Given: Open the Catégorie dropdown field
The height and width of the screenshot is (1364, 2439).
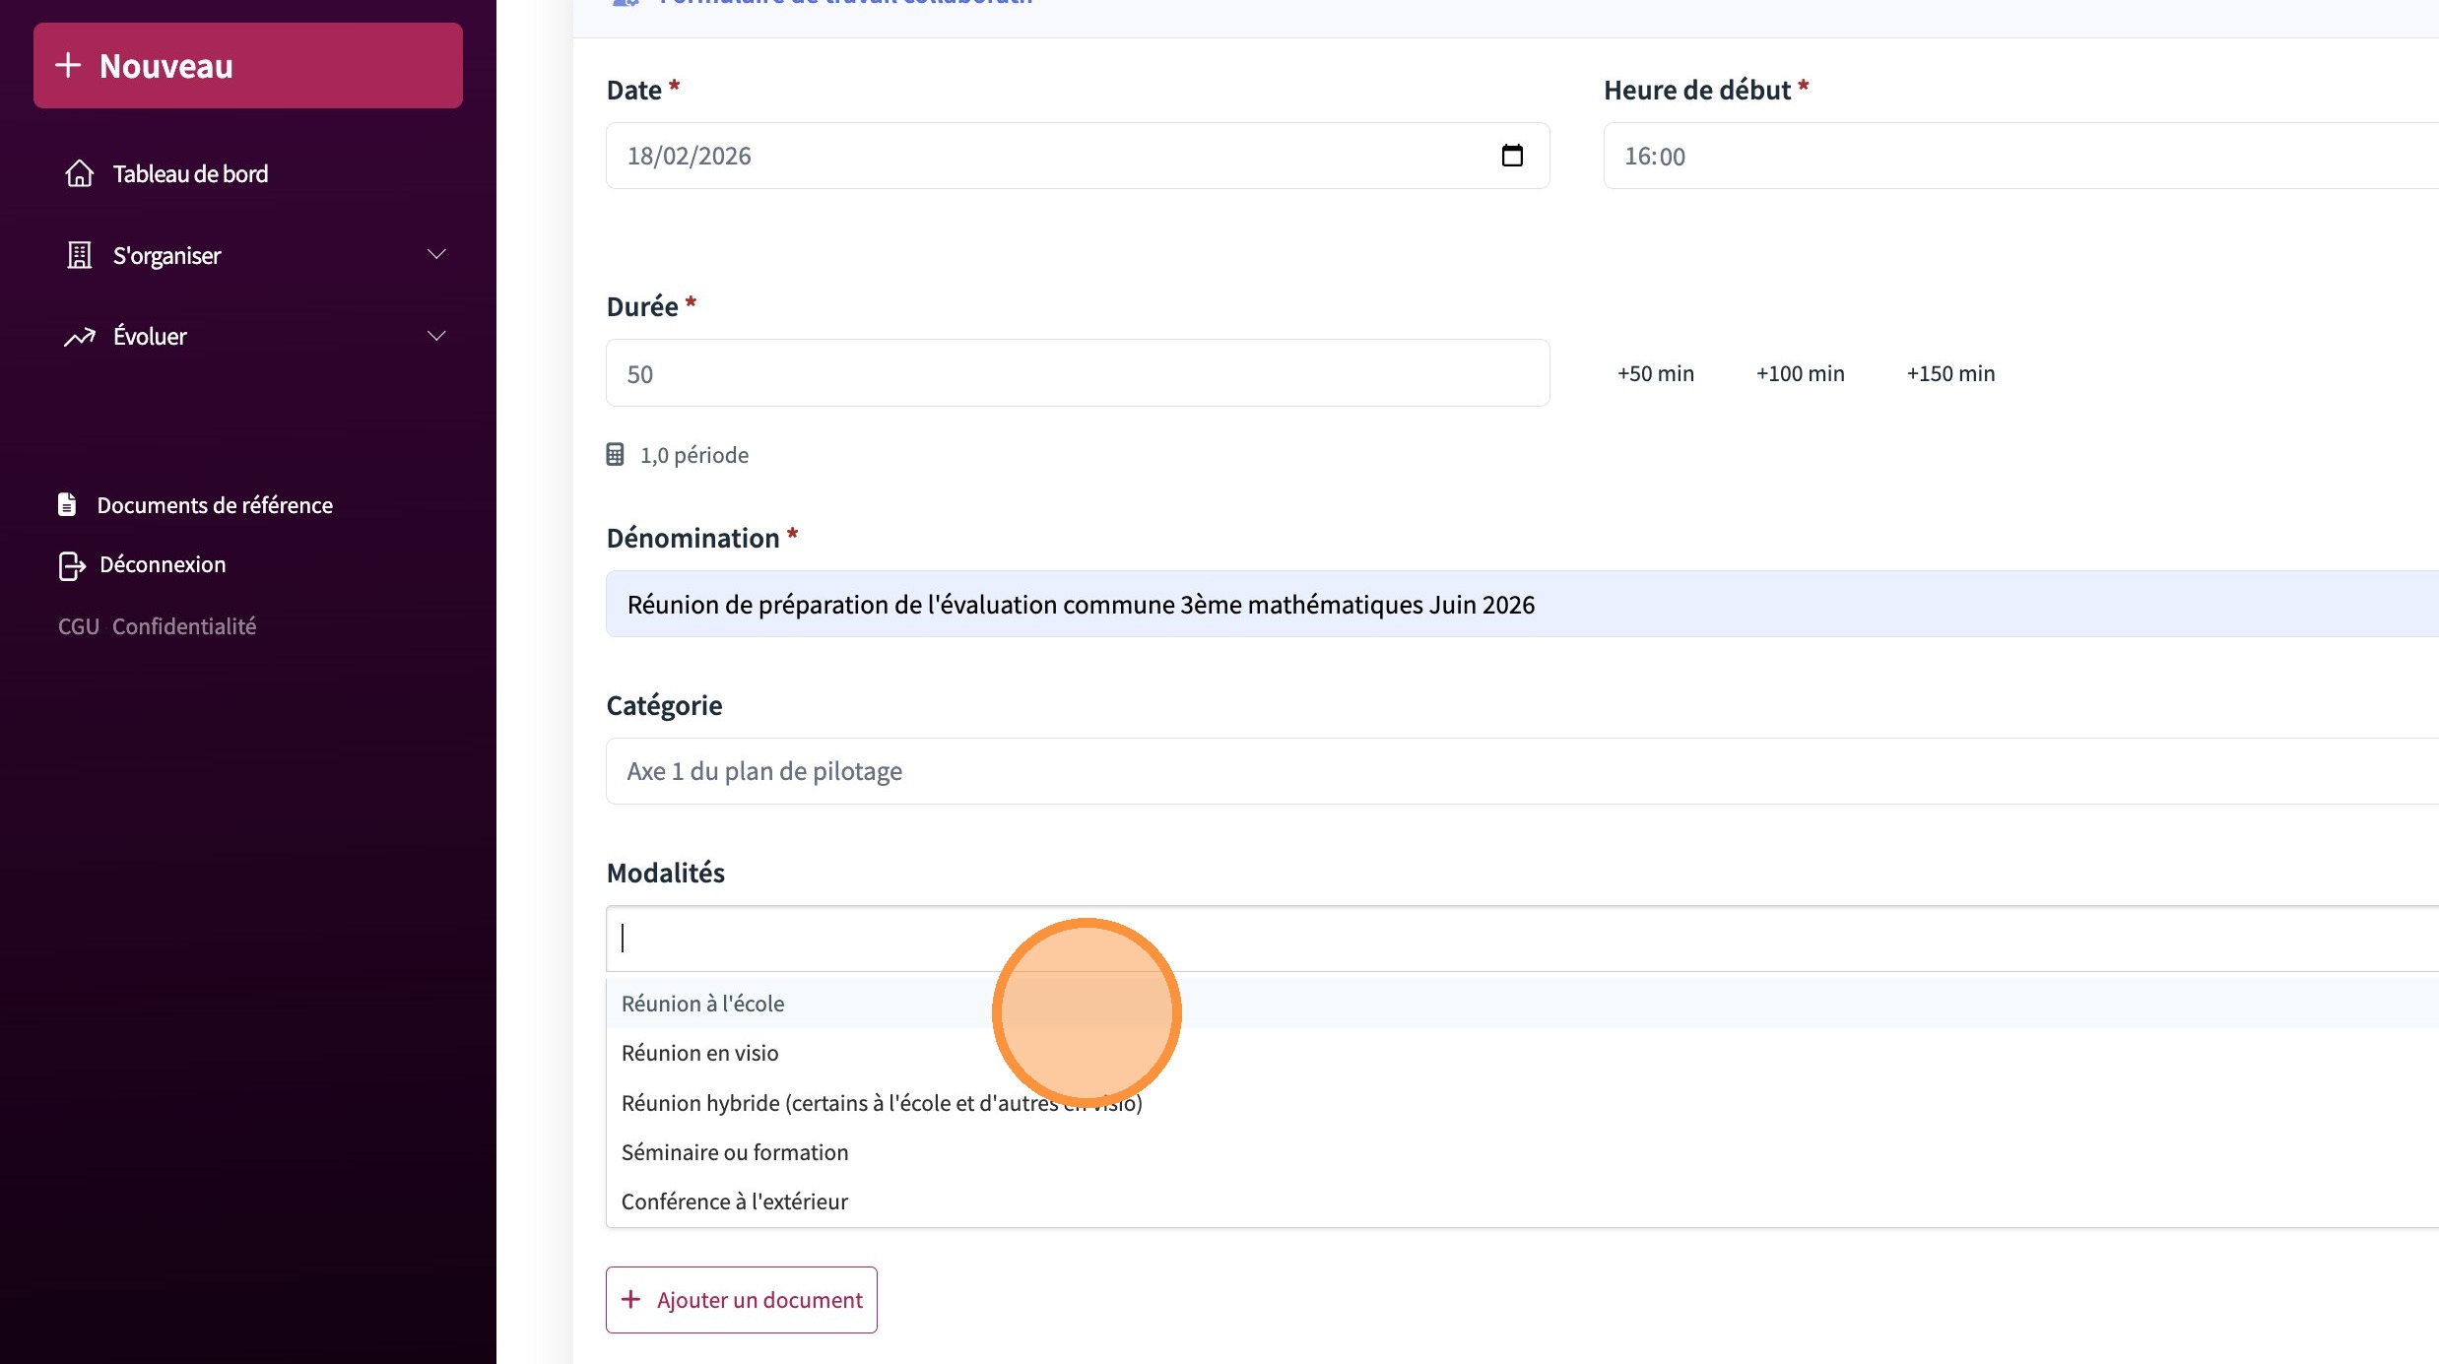Looking at the screenshot, I should [x=1478, y=771].
